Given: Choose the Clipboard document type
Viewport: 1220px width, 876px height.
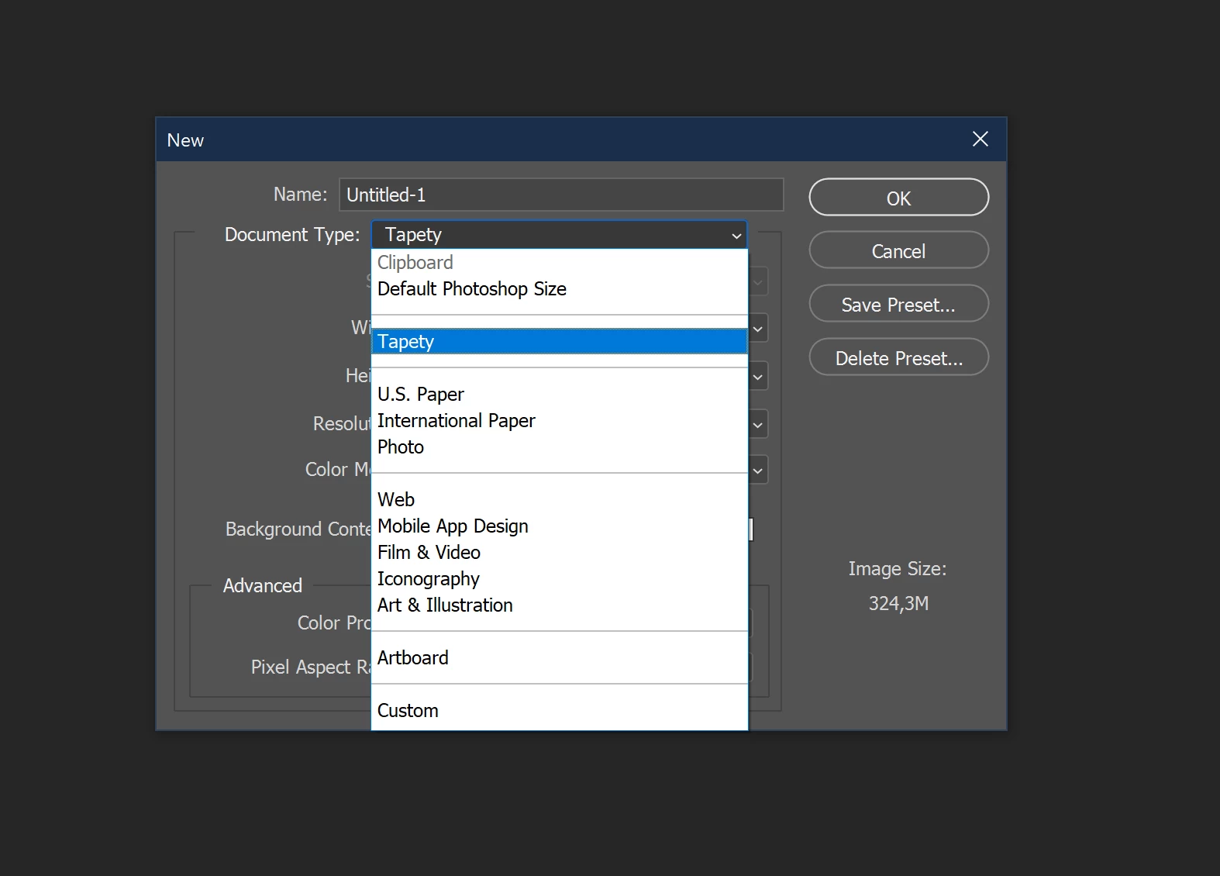Looking at the screenshot, I should tap(560, 263).
